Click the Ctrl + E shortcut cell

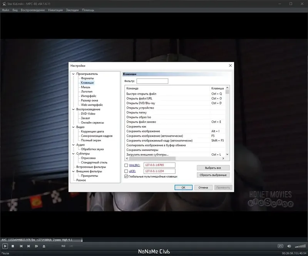coord(218,122)
